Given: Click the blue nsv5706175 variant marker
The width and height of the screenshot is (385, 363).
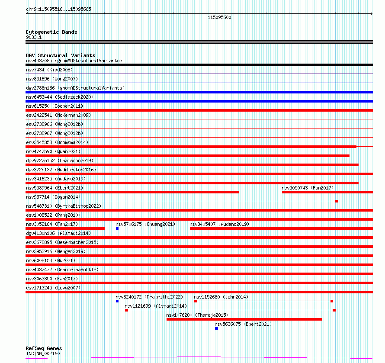Looking at the screenshot, I should [x=117, y=228].
